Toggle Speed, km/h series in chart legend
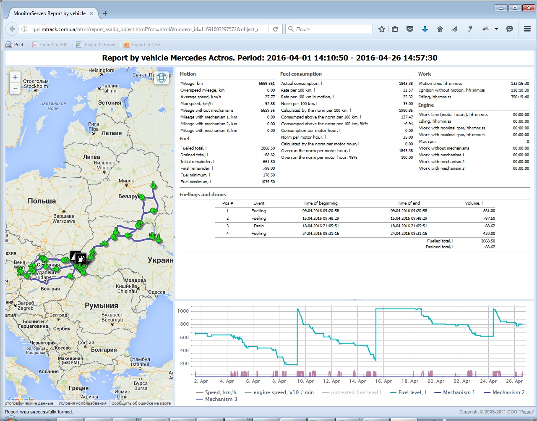This screenshot has height=421, width=537. click(x=216, y=392)
